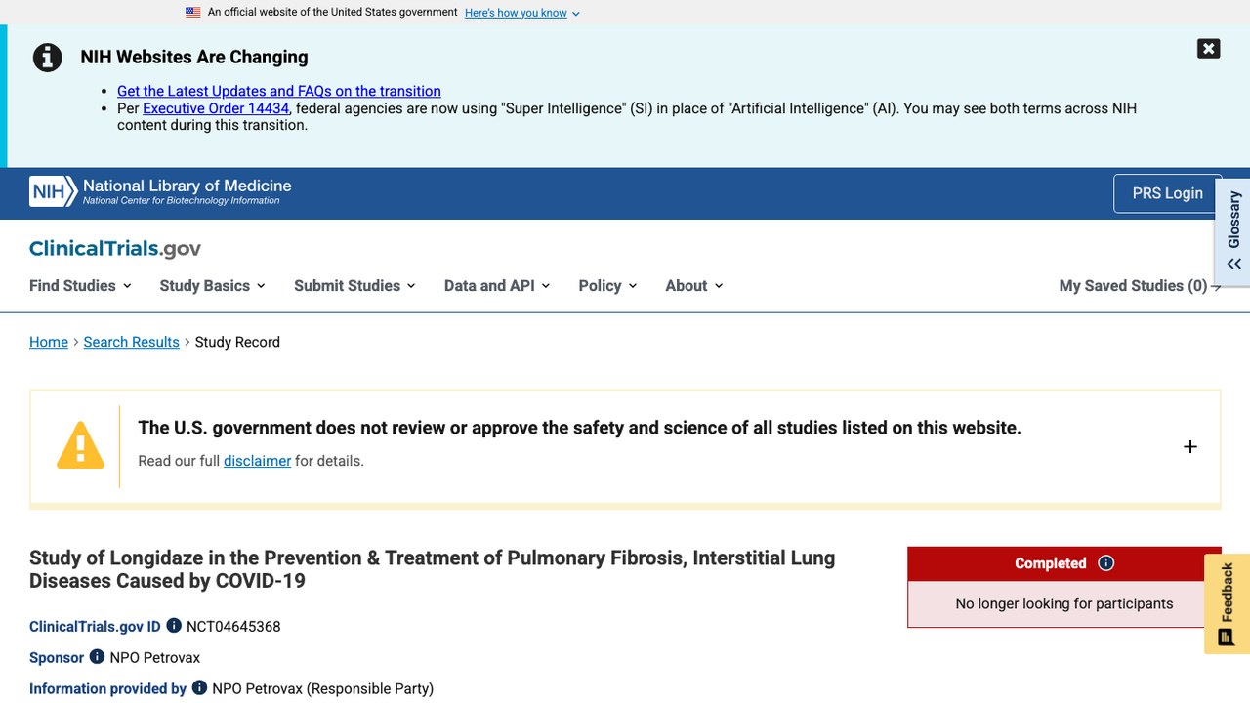Open My Saved Studies link
Screen dimensions: 1250x703
[1140, 286]
